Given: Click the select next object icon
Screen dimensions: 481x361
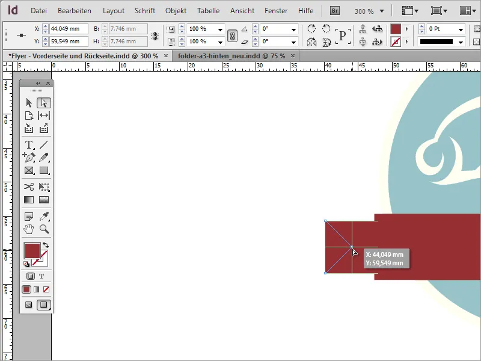Looking at the screenshot, I should 378,42.
